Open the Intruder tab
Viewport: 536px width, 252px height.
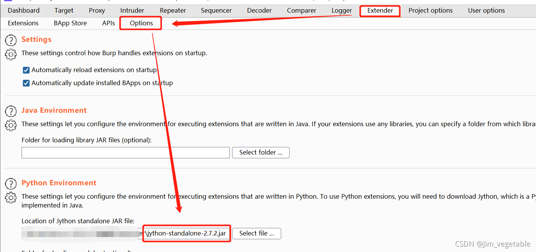click(132, 10)
